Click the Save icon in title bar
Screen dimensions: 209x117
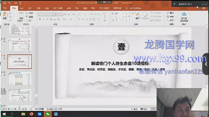[5, 3]
